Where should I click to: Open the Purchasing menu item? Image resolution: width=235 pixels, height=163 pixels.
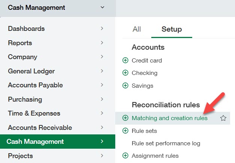coord(25,99)
